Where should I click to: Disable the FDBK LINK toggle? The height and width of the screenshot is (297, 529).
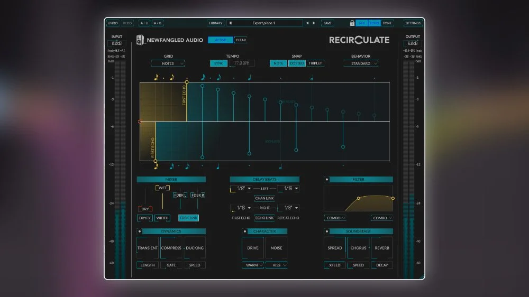click(188, 218)
